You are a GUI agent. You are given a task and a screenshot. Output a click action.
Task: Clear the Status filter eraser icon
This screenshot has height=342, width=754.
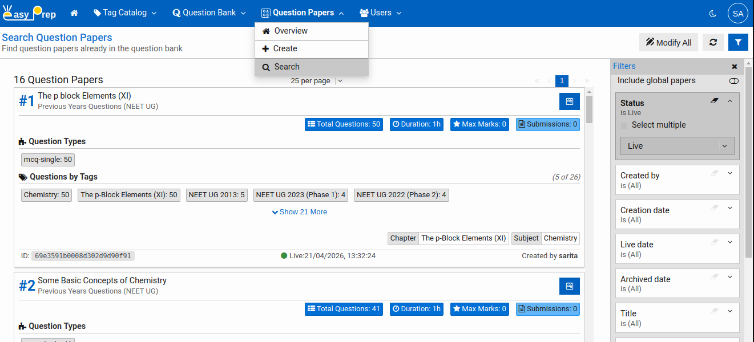[x=714, y=101]
